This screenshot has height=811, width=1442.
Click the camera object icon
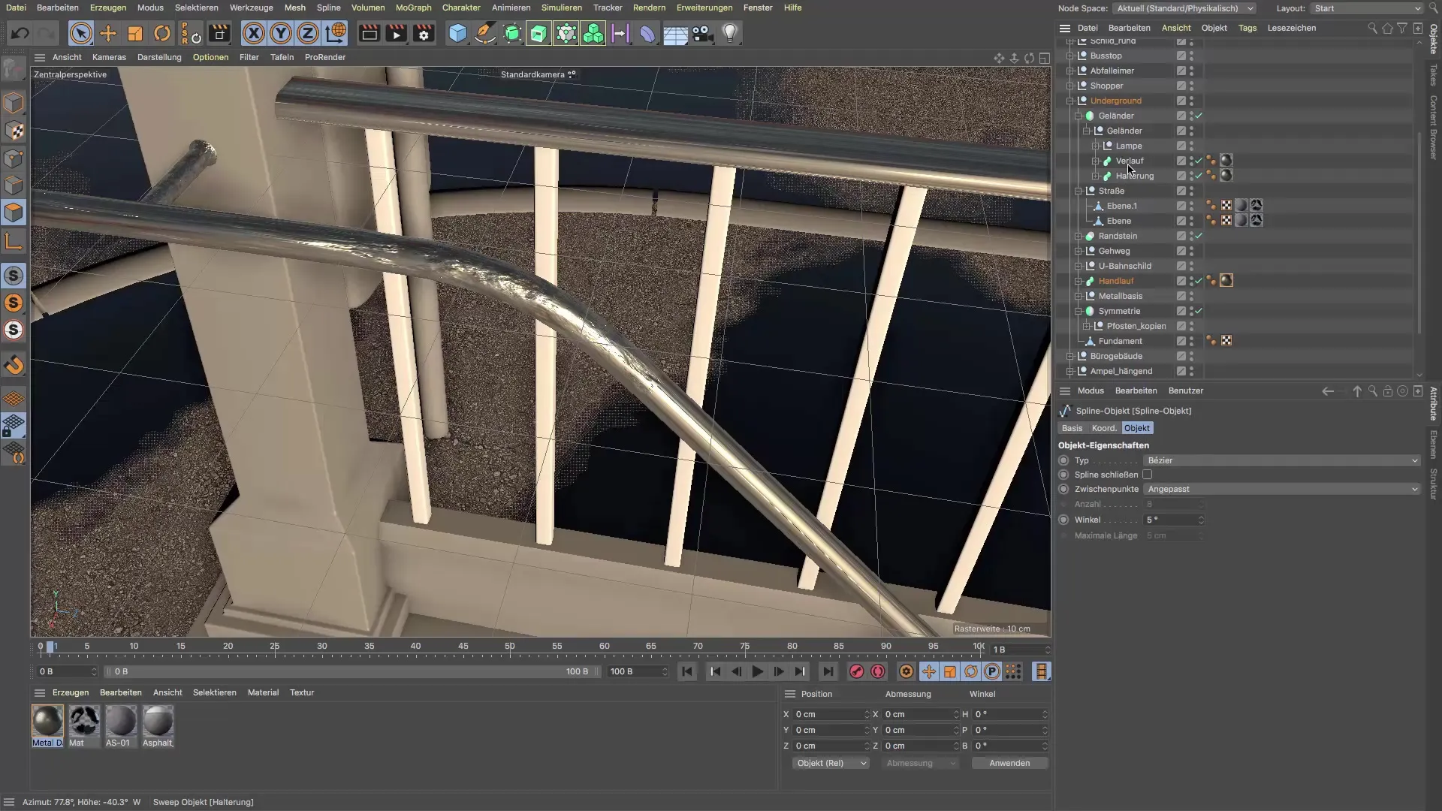click(x=702, y=33)
